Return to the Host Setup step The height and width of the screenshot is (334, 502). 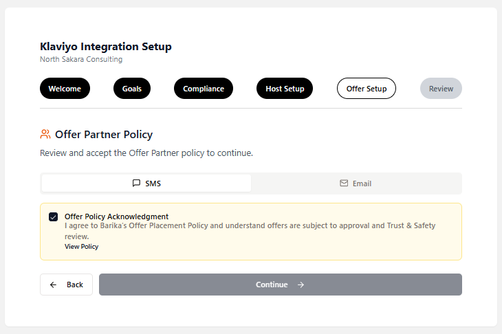coord(285,89)
